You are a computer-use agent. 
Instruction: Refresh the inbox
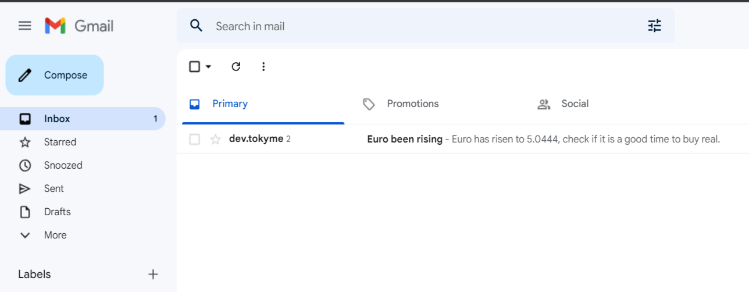236,66
